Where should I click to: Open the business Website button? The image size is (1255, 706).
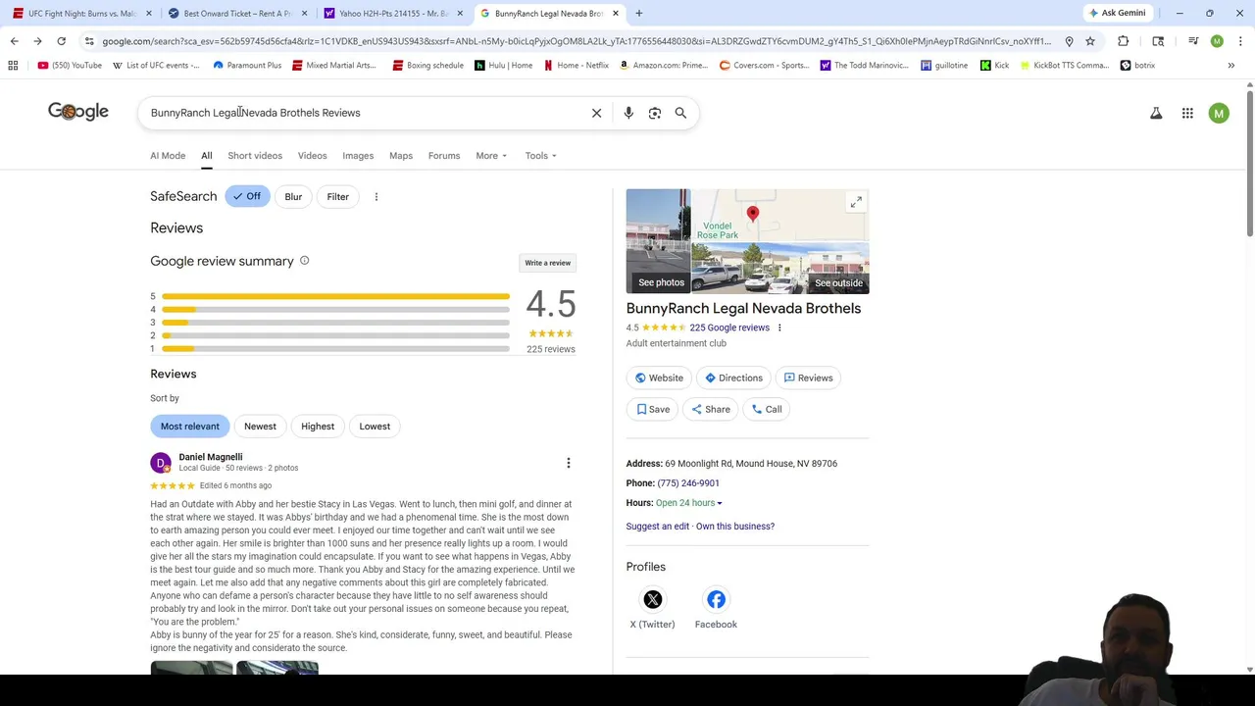tap(659, 378)
